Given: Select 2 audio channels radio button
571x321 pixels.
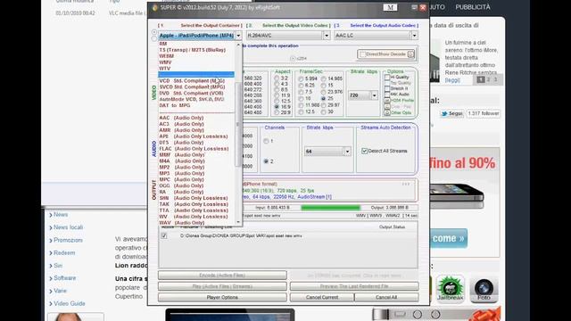Looking at the screenshot, I should click(x=266, y=161).
